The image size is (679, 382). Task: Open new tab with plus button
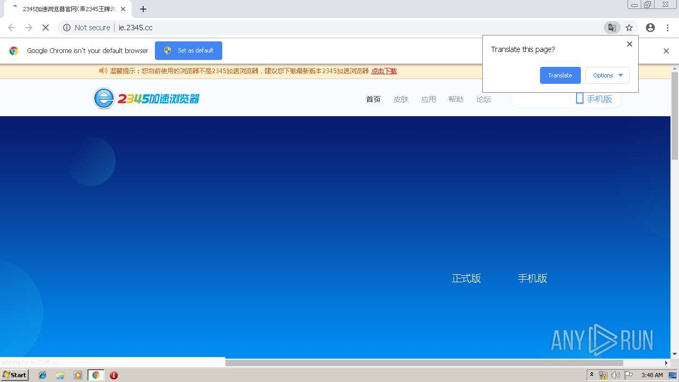(x=143, y=9)
